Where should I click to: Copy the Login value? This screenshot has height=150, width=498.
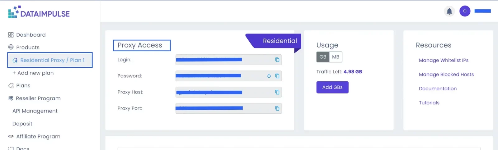(277, 60)
